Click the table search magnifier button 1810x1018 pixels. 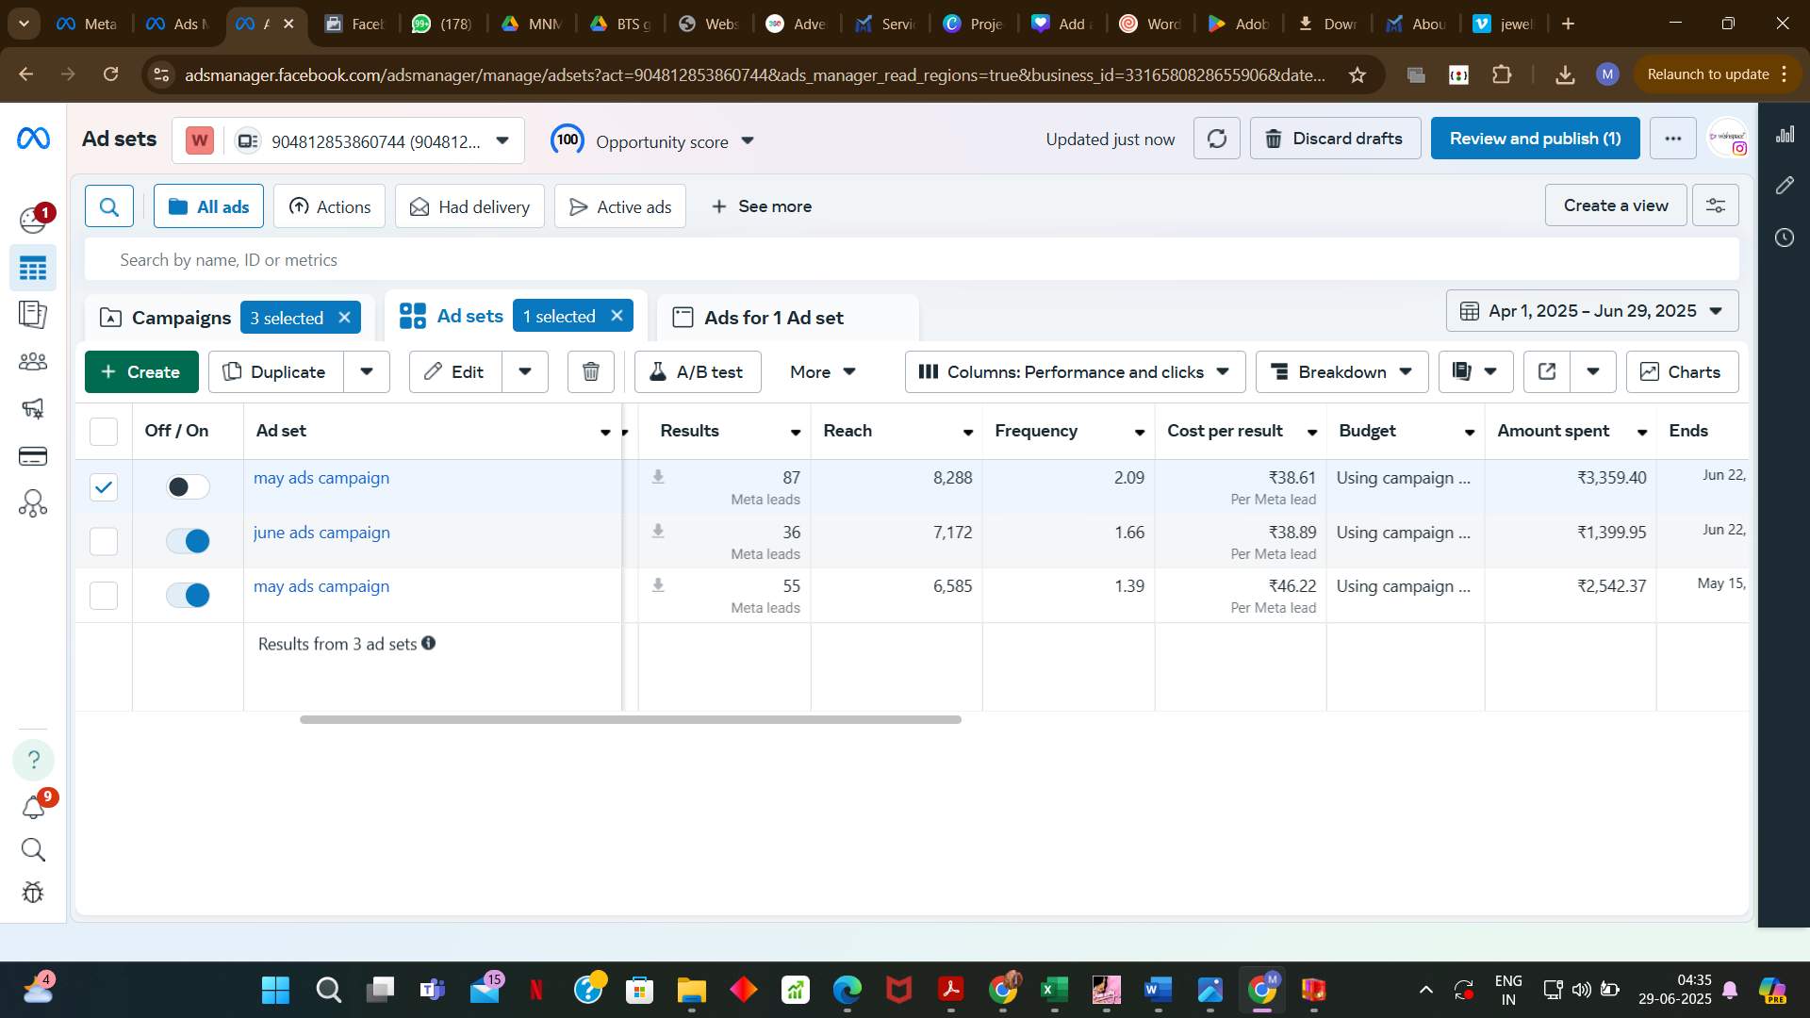pyautogui.click(x=109, y=206)
